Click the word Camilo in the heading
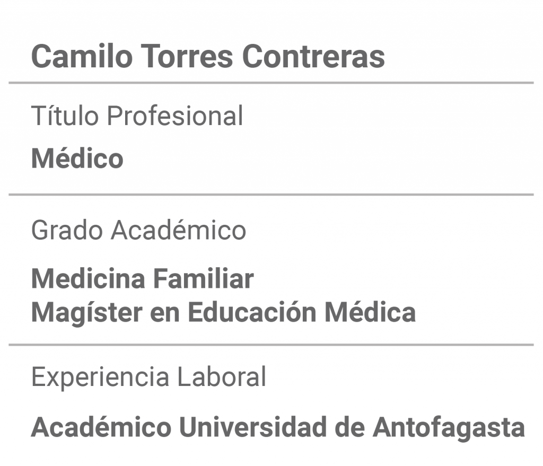The width and height of the screenshot is (543, 466). [x=82, y=56]
